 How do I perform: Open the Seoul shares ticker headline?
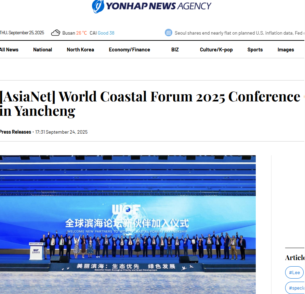click(238, 33)
